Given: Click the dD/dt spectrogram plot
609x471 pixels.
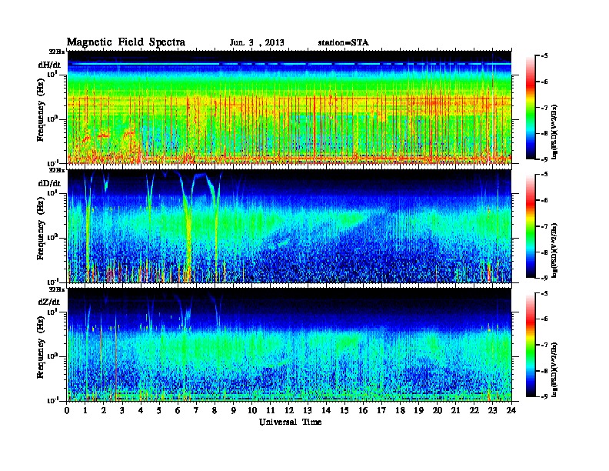Looking at the screenshot, I should 289,226.
